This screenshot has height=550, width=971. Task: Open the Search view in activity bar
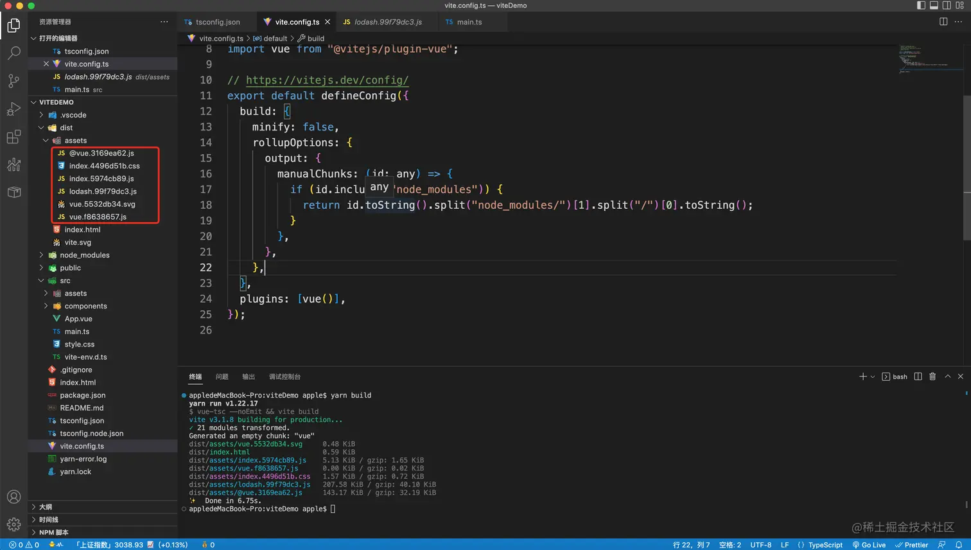pyautogui.click(x=13, y=53)
